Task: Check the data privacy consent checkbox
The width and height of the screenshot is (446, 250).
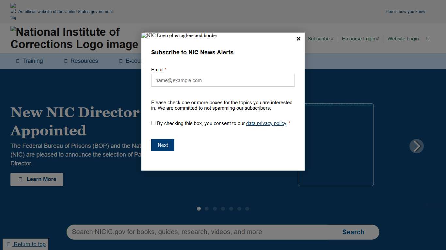Action: click(153, 123)
